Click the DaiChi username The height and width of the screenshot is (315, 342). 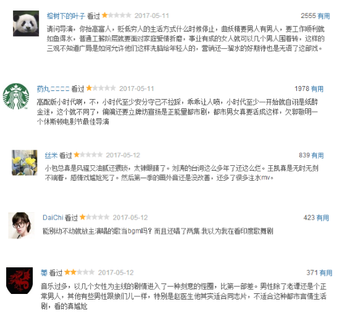coord(53,217)
